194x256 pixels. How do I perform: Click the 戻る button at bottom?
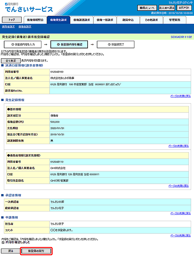(x=11, y=251)
